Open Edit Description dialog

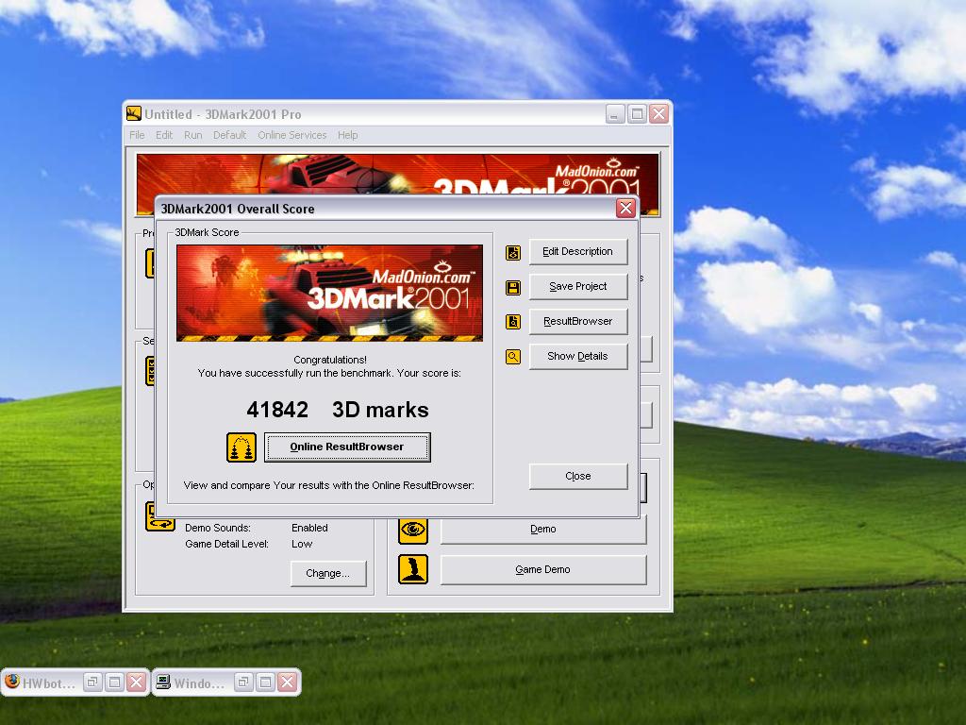(578, 251)
